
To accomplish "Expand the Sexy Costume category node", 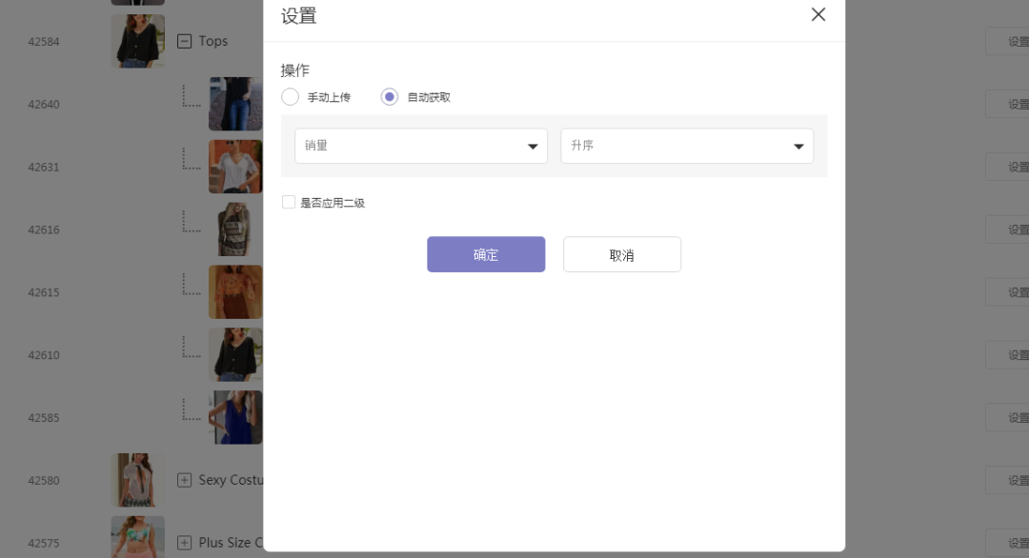I will tap(185, 480).
